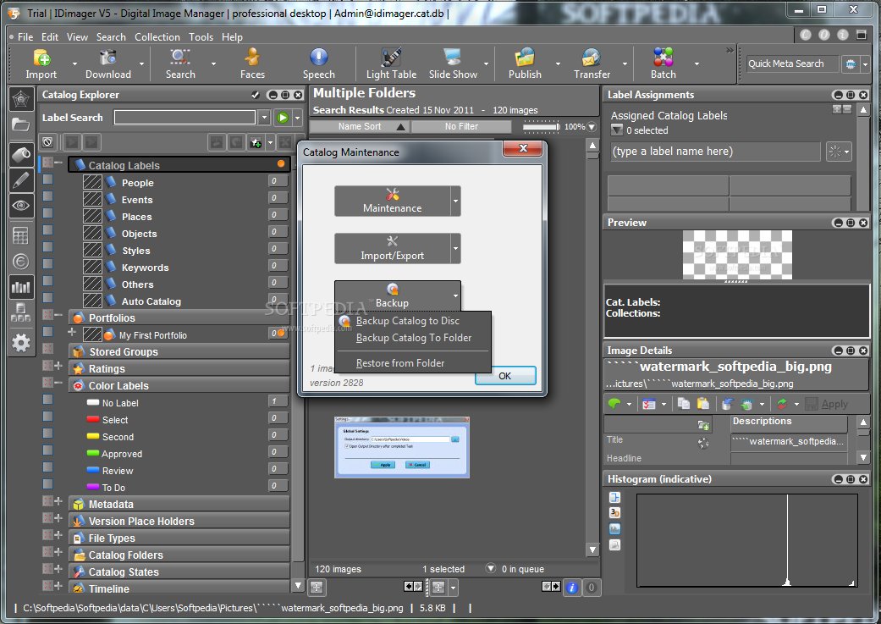Open the Import/Export dropdown arrow
The image size is (881, 624).
click(x=455, y=248)
